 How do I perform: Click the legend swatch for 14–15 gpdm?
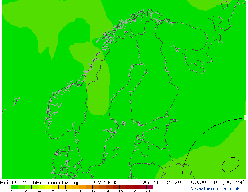[109, 187]
